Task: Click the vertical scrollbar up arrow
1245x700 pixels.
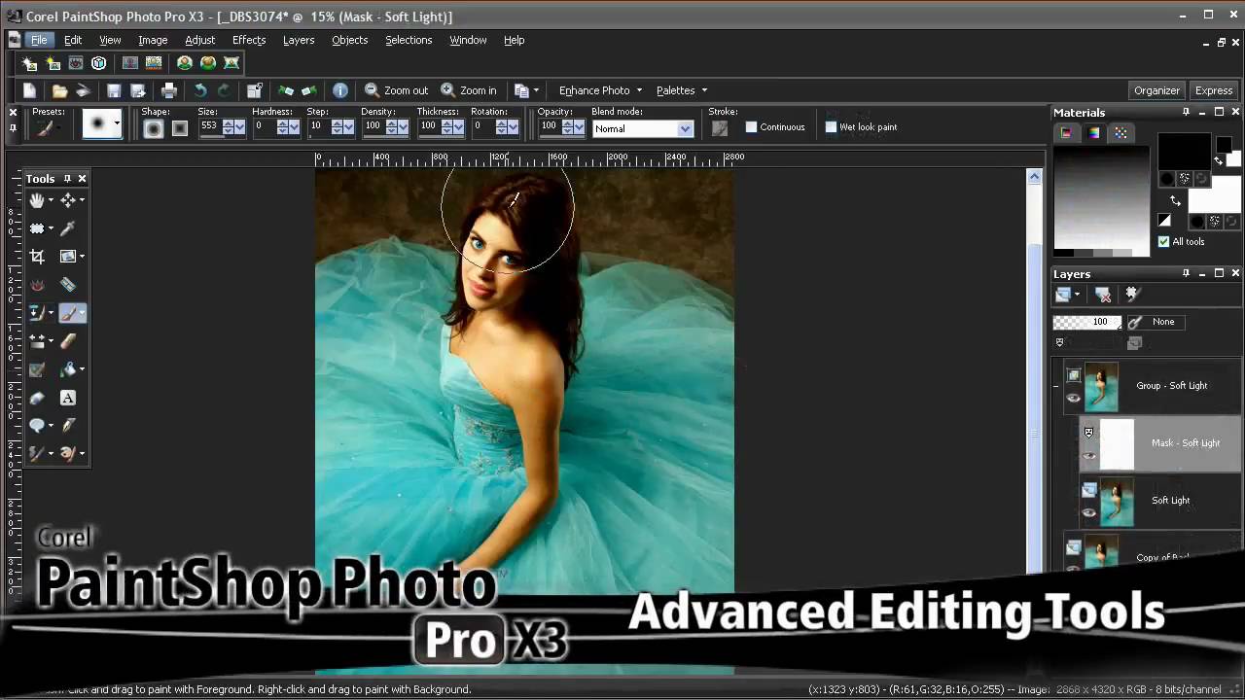Action: point(1034,176)
